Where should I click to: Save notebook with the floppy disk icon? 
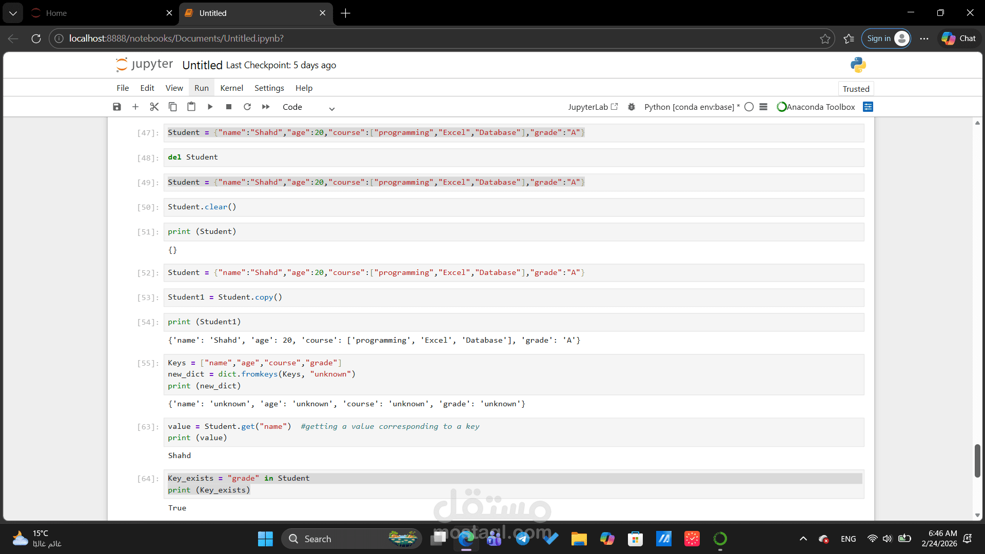117,107
